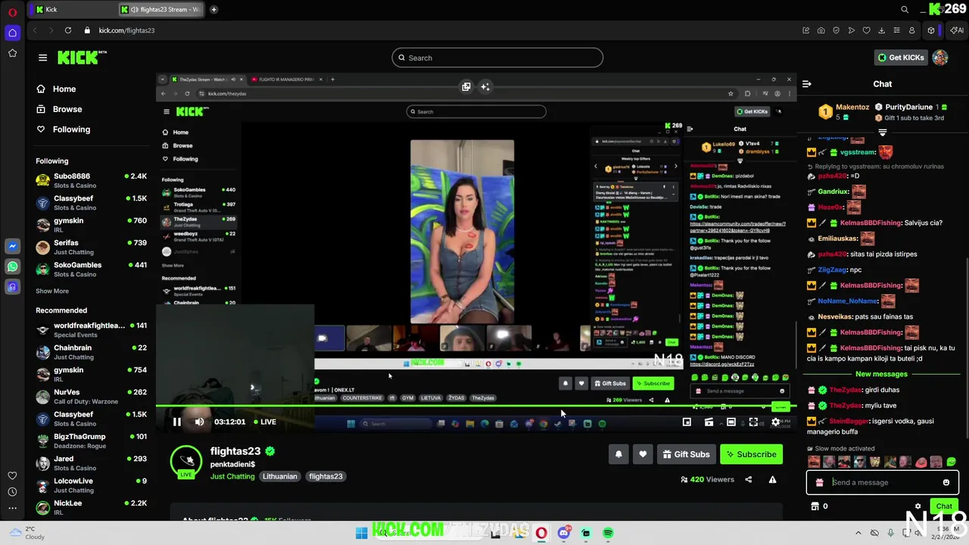Open the video player settings gear
Image resolution: width=969 pixels, height=545 pixels.
point(775,422)
